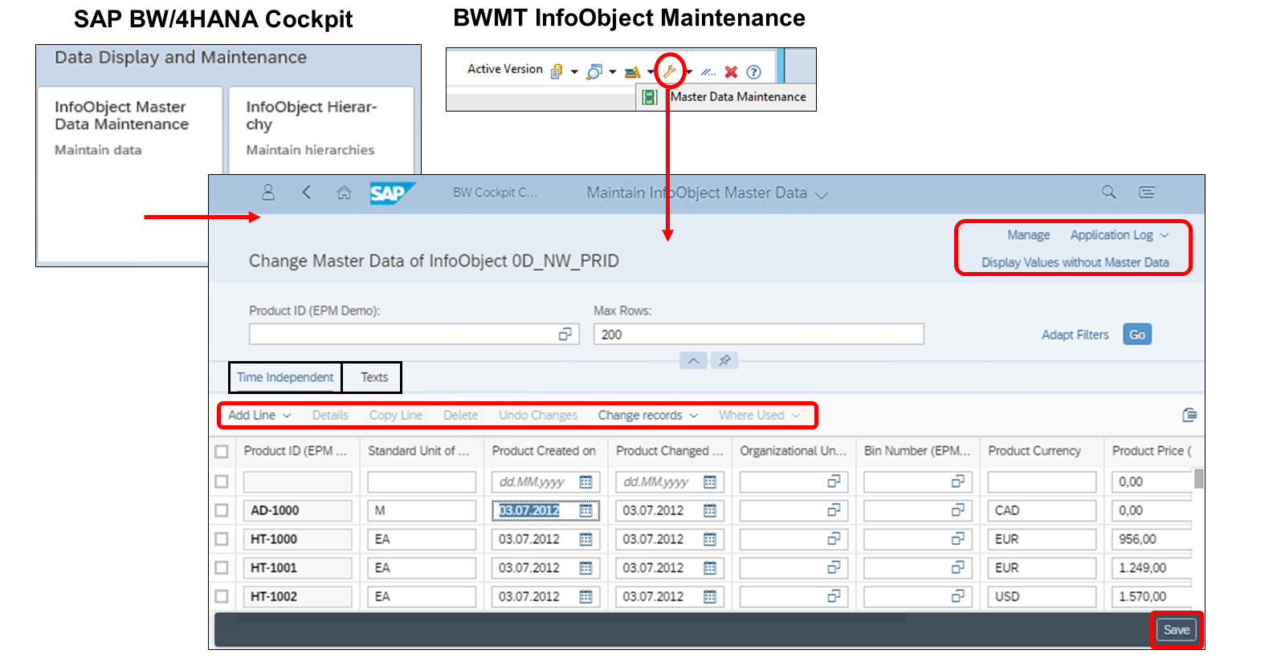The width and height of the screenshot is (1285, 658).
Task: Click the Save button
Action: [1177, 630]
